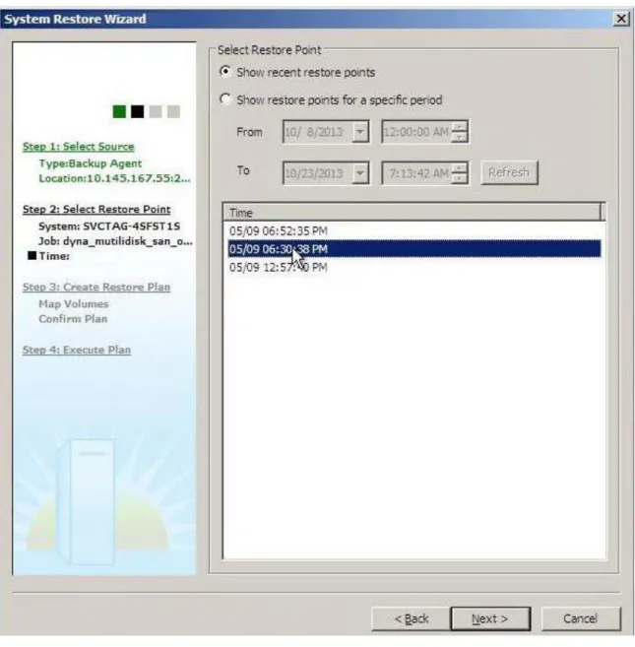
Task: Click Location:10.145.167.55 text
Action: tap(115, 178)
